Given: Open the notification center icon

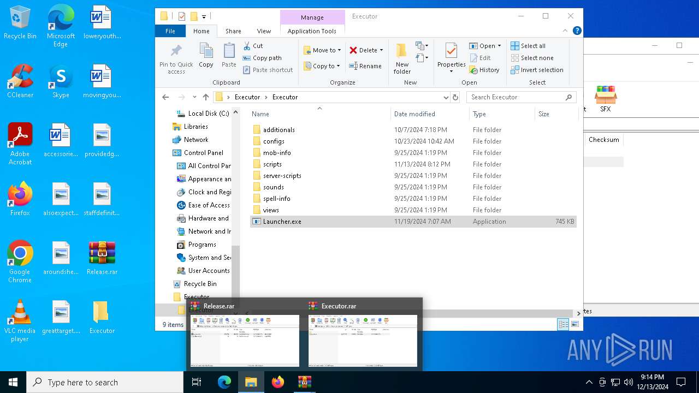Looking at the screenshot, I should tap(681, 382).
